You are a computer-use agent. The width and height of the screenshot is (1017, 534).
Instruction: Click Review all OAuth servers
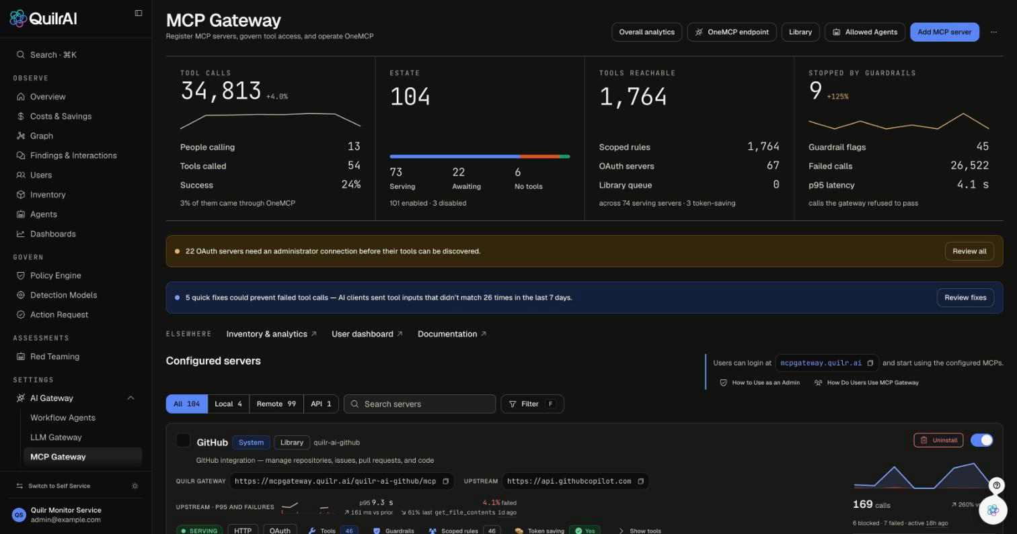(x=969, y=251)
